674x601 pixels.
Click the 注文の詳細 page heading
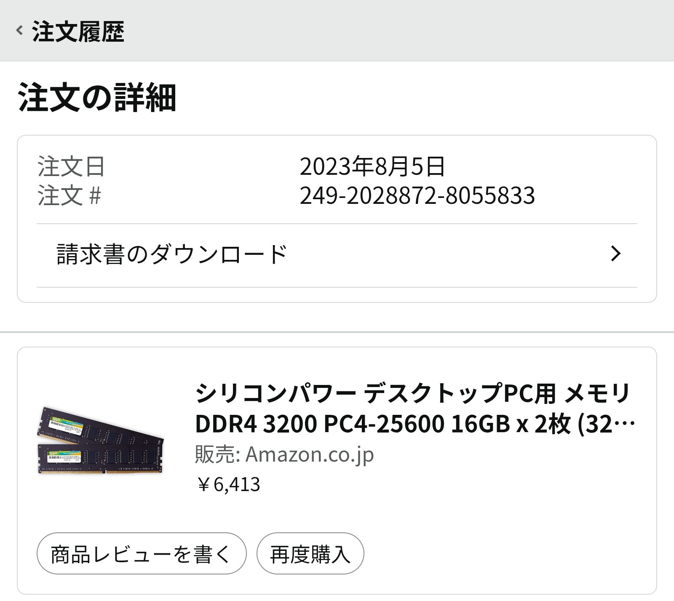(97, 99)
